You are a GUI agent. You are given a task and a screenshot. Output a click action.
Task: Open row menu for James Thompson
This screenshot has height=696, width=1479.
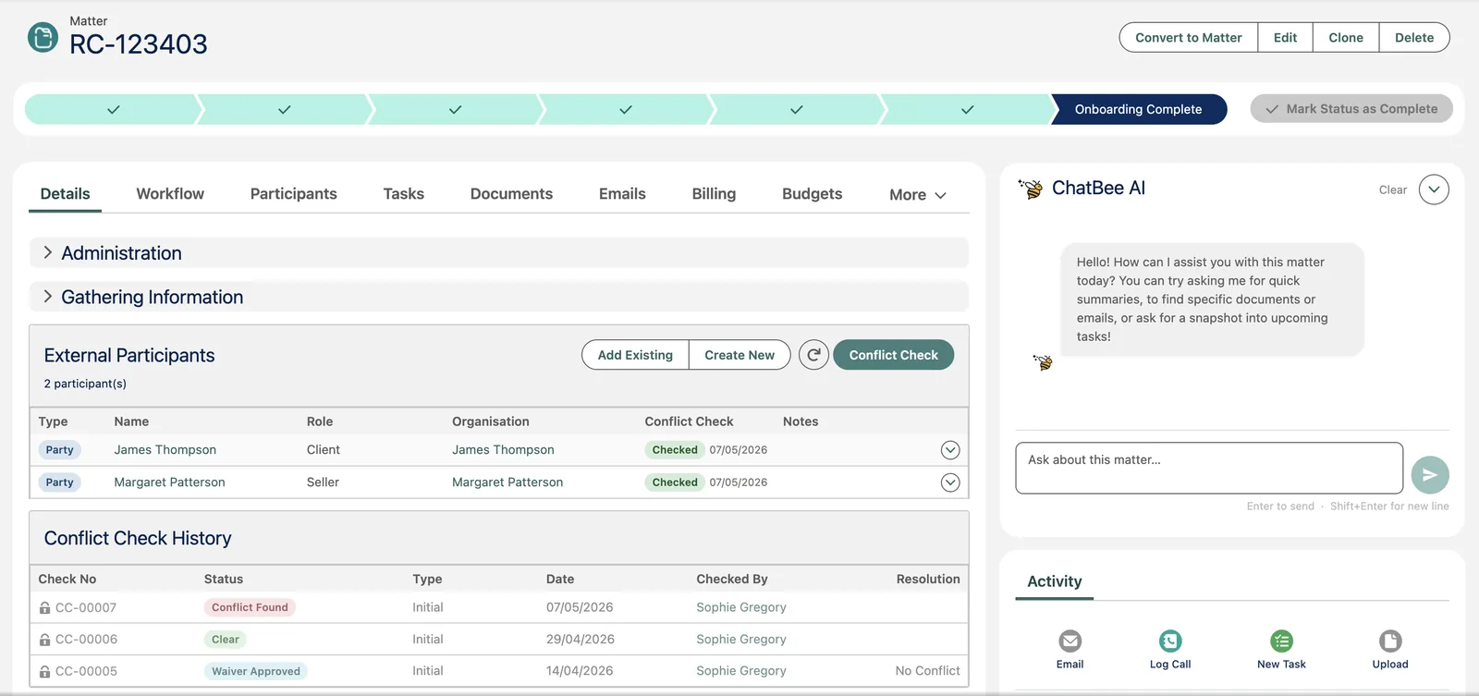950,450
